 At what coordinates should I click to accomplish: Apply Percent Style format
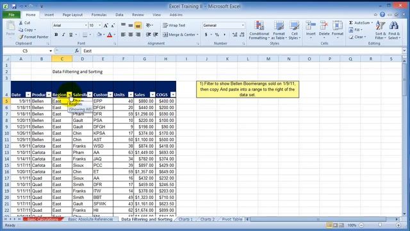tap(217, 35)
